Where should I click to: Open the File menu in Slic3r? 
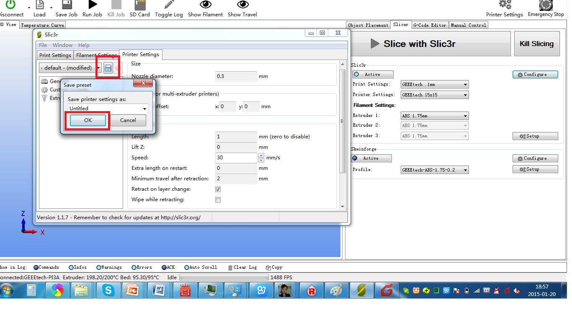coord(43,45)
